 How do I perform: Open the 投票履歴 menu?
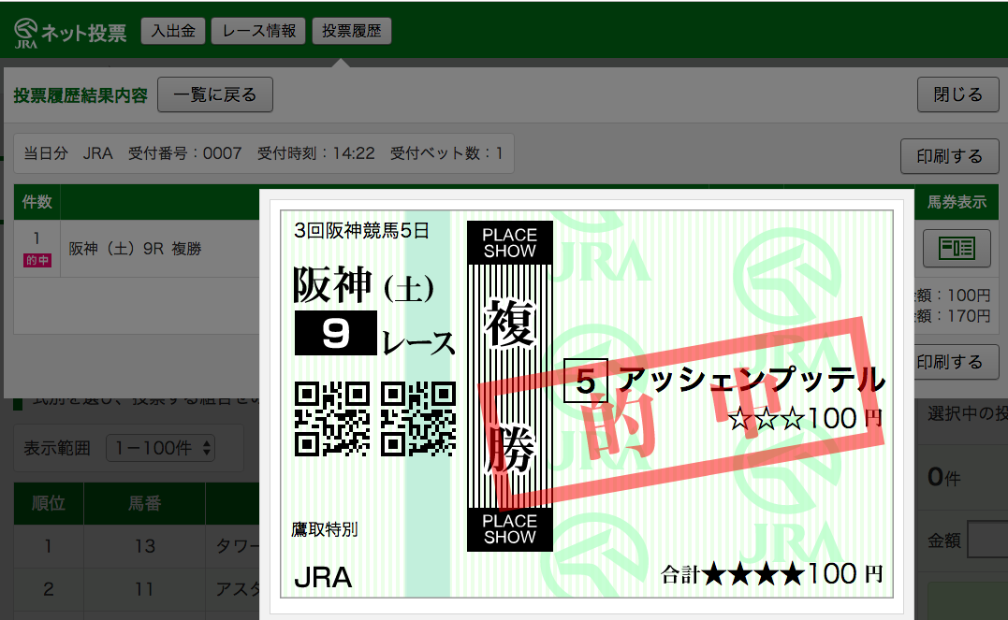(x=352, y=31)
